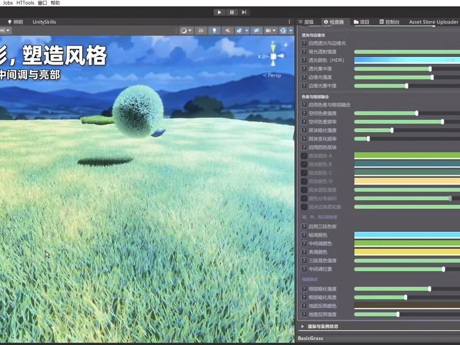Open the shading draw mode dropdown

point(186,30)
